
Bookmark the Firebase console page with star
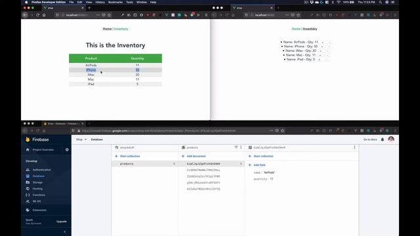pos(282,130)
